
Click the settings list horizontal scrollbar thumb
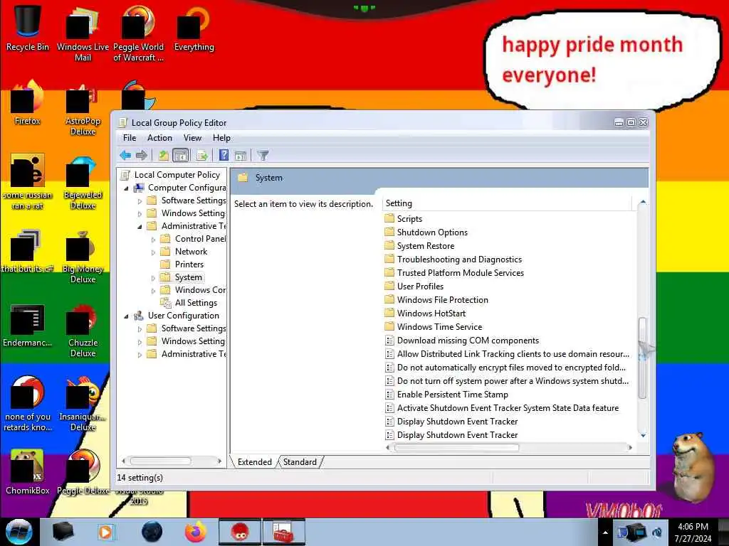pos(456,448)
